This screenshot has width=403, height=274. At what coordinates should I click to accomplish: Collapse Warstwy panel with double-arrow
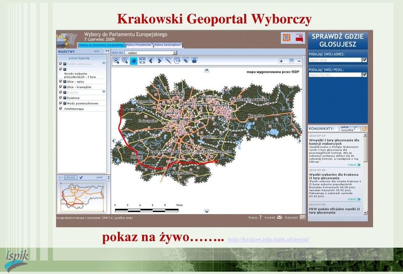click(107, 51)
